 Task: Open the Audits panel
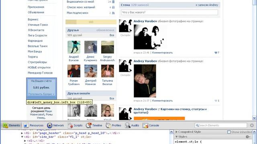coord(132,125)
